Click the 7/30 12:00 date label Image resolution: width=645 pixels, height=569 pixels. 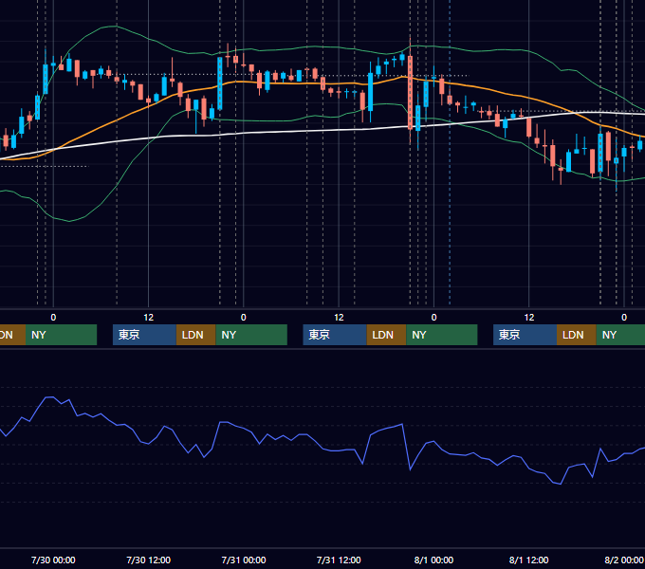click(149, 560)
